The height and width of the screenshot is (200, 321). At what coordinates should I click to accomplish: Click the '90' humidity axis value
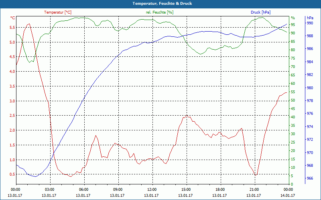[293, 33]
